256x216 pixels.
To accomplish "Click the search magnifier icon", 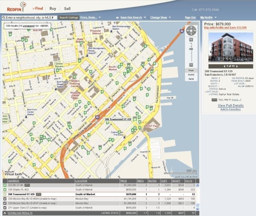I will [4, 17].
